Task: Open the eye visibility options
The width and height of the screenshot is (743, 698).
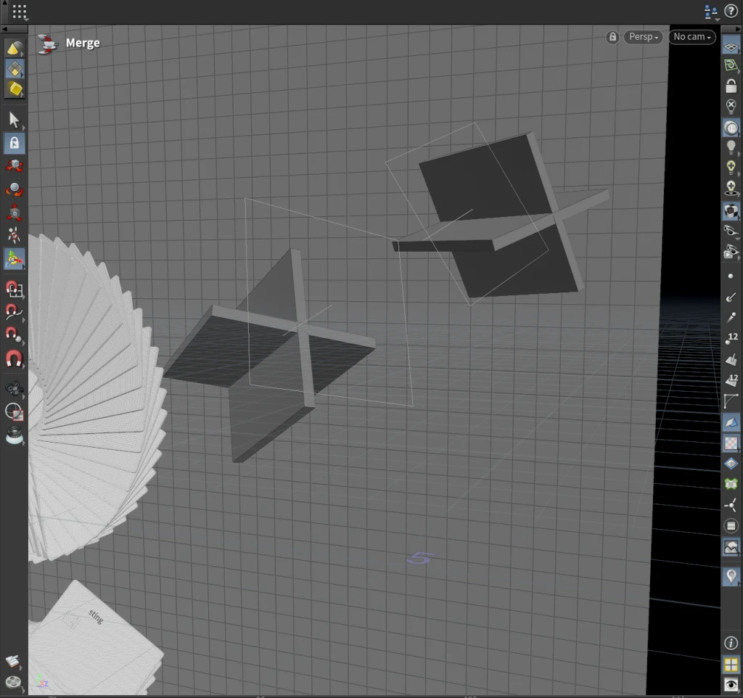Action: tap(731, 685)
